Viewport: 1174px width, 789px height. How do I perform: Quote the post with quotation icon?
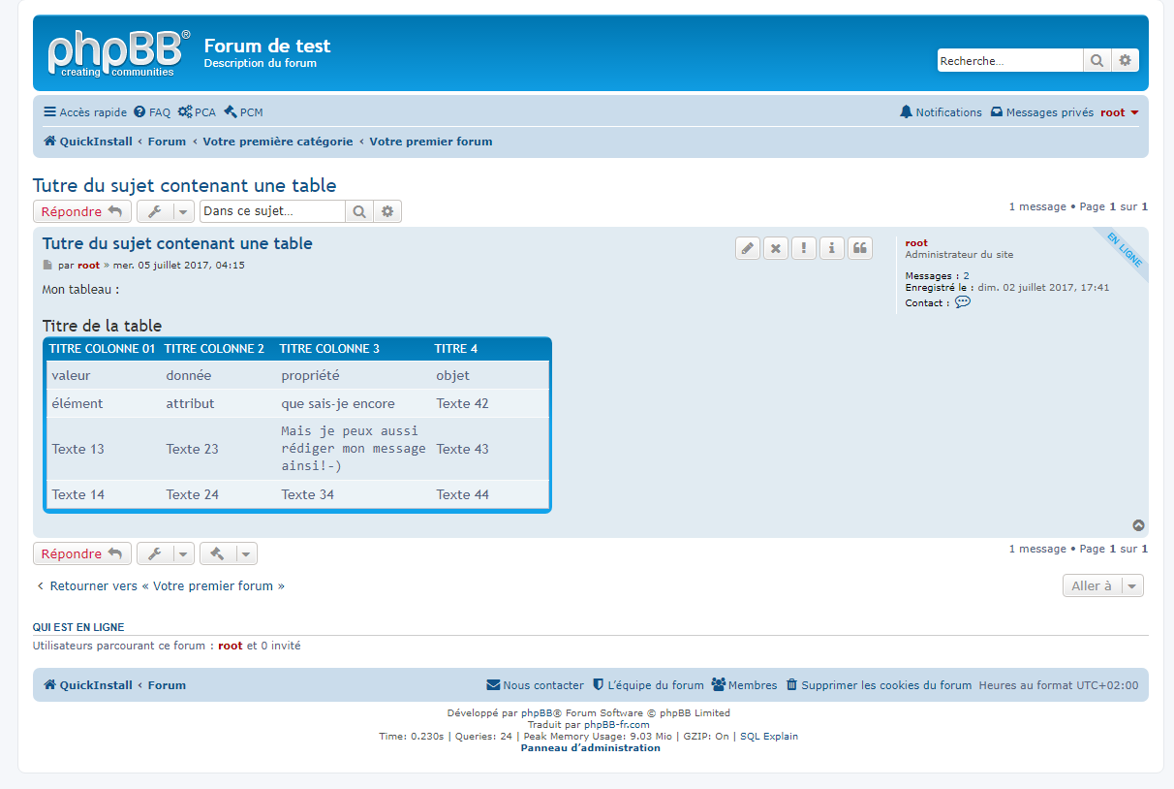pos(859,248)
